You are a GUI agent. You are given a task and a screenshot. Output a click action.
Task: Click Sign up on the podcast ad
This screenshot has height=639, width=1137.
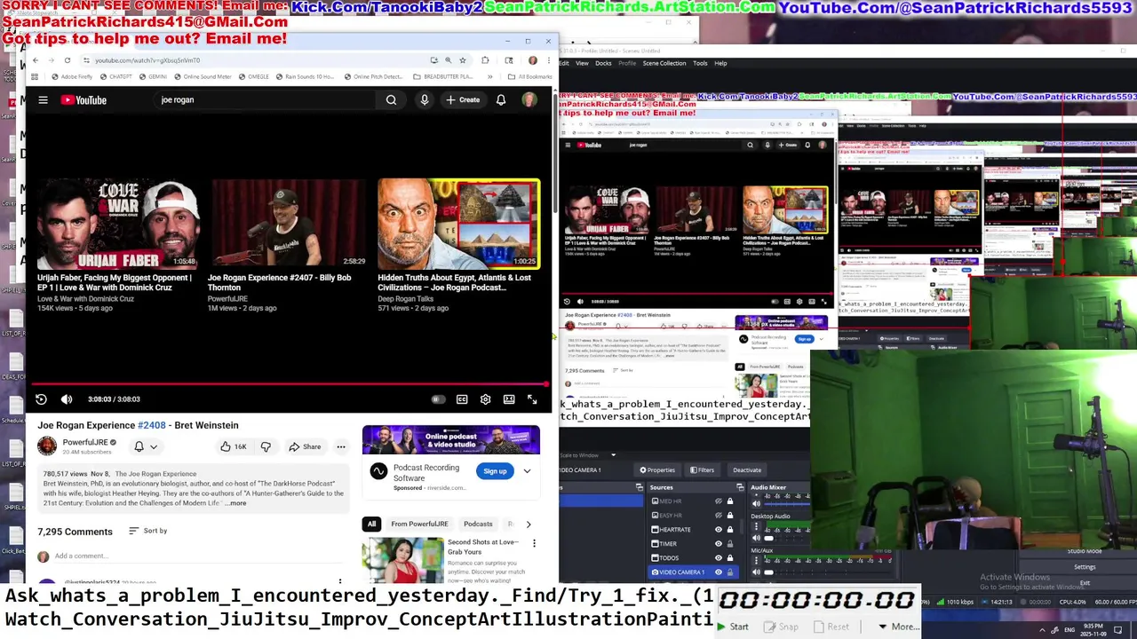click(x=495, y=471)
